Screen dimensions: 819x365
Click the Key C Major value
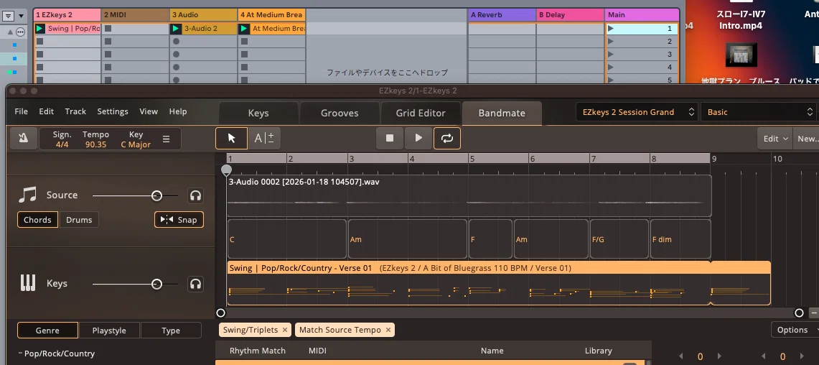pos(136,144)
